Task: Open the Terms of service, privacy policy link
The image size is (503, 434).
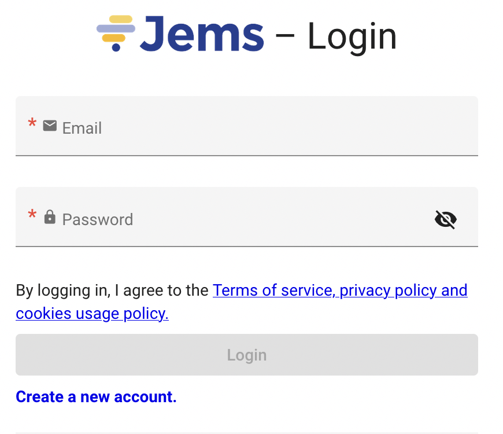Action: pos(340,290)
